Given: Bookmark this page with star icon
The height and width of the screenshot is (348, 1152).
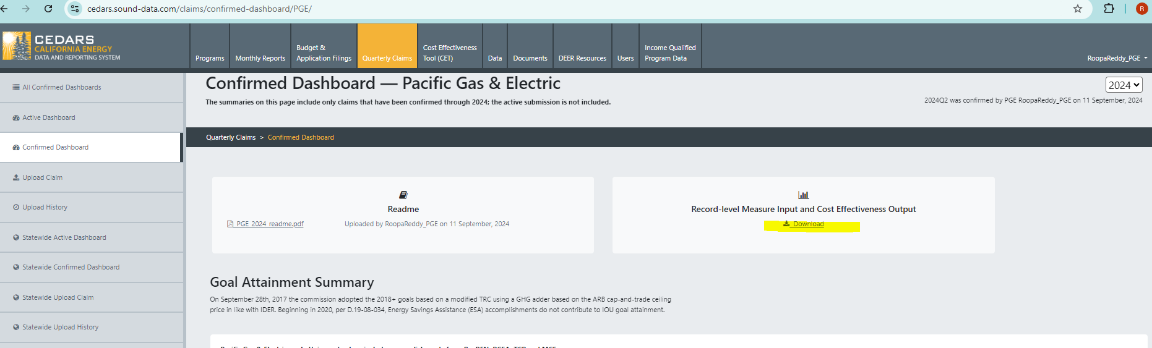Looking at the screenshot, I should (x=1077, y=9).
